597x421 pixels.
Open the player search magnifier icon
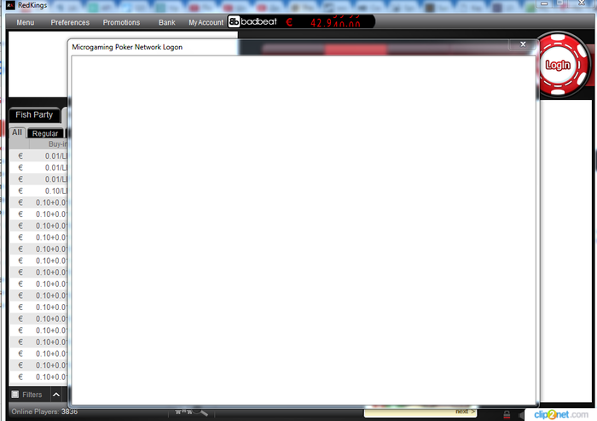coord(200,411)
